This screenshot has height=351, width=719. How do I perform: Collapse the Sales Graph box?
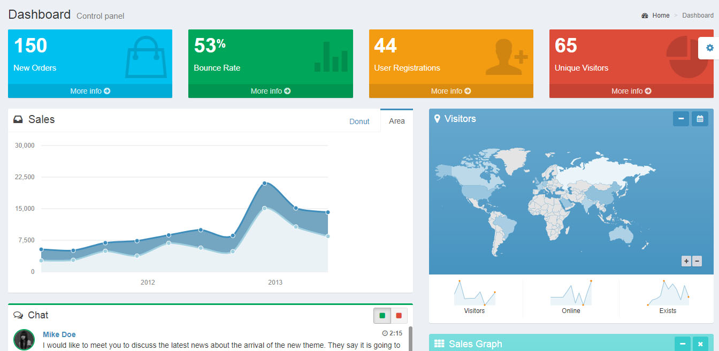coord(683,344)
